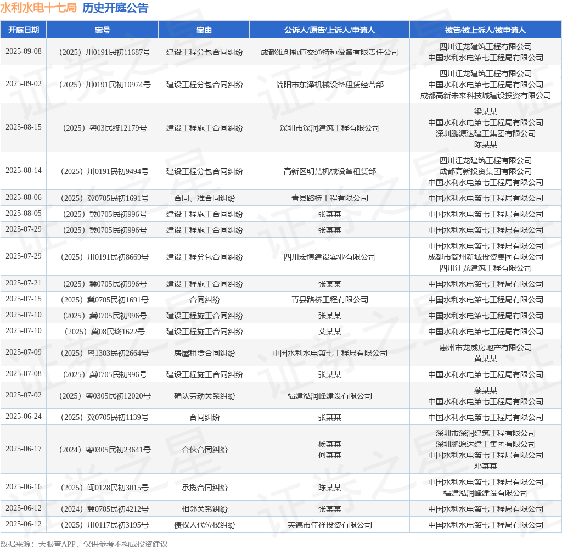Select defendant 成都市简州新城投资集团有限公司
The image size is (562, 549).
[x=485, y=257]
